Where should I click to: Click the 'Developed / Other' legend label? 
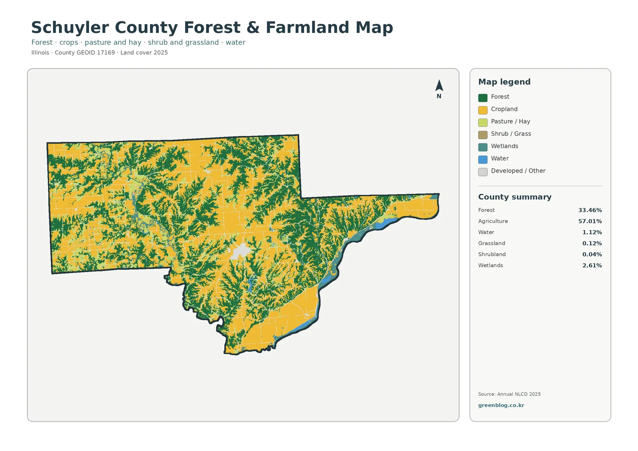click(x=518, y=171)
